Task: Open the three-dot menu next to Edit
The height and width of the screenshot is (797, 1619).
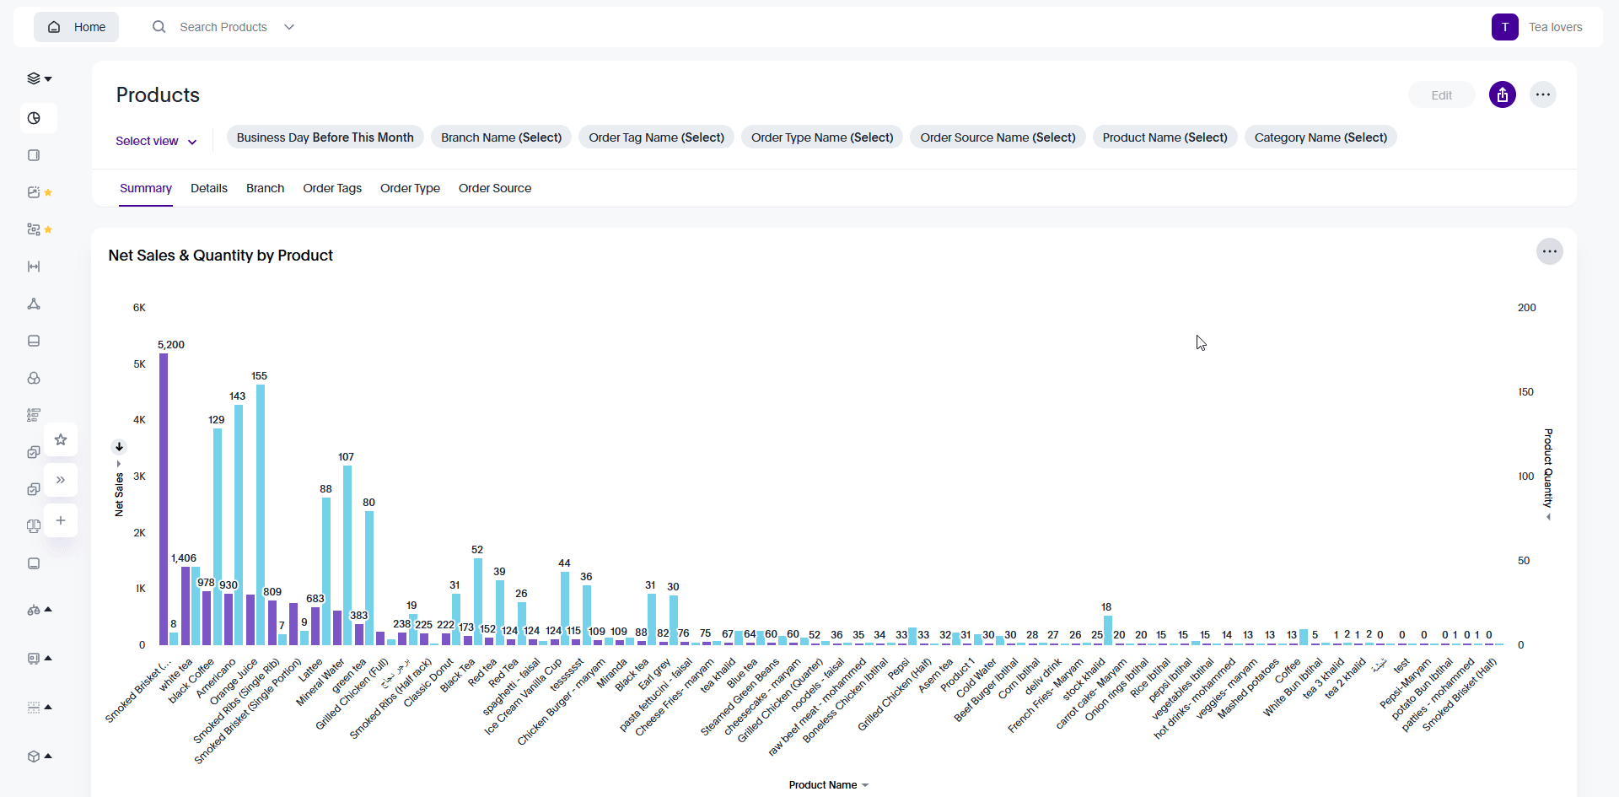Action: point(1544,94)
